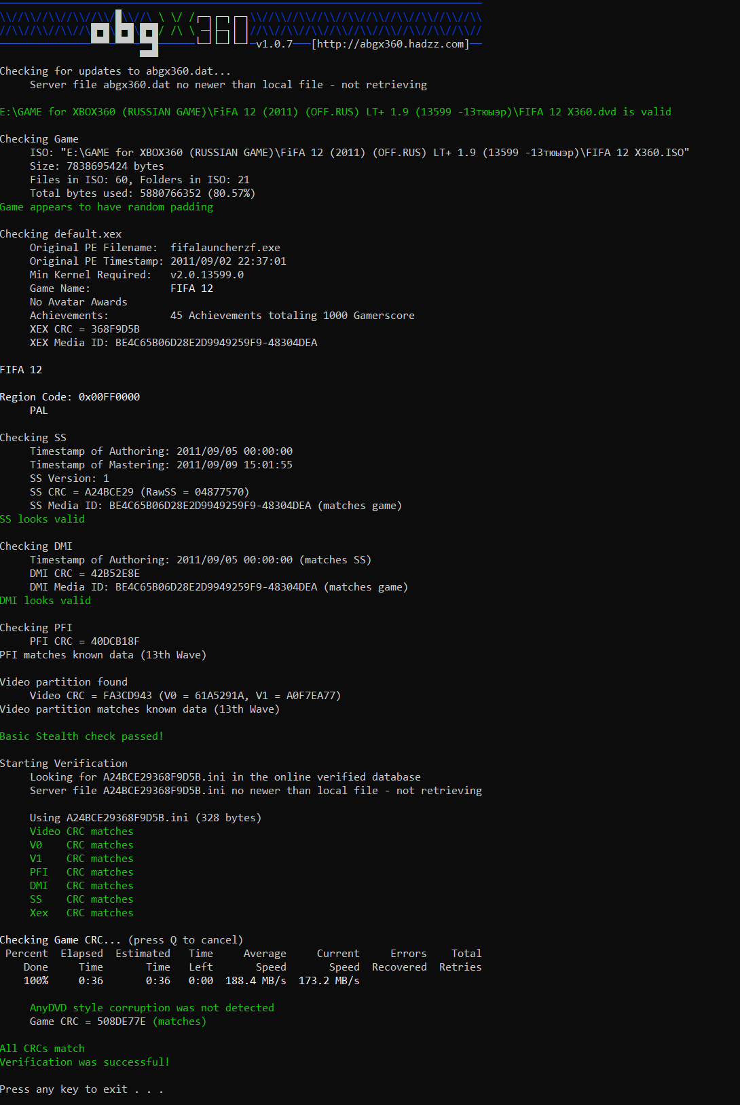The width and height of the screenshot is (740, 1105).
Task: Click 'DMI CRC = 42B52E8E'
Action: (x=85, y=574)
